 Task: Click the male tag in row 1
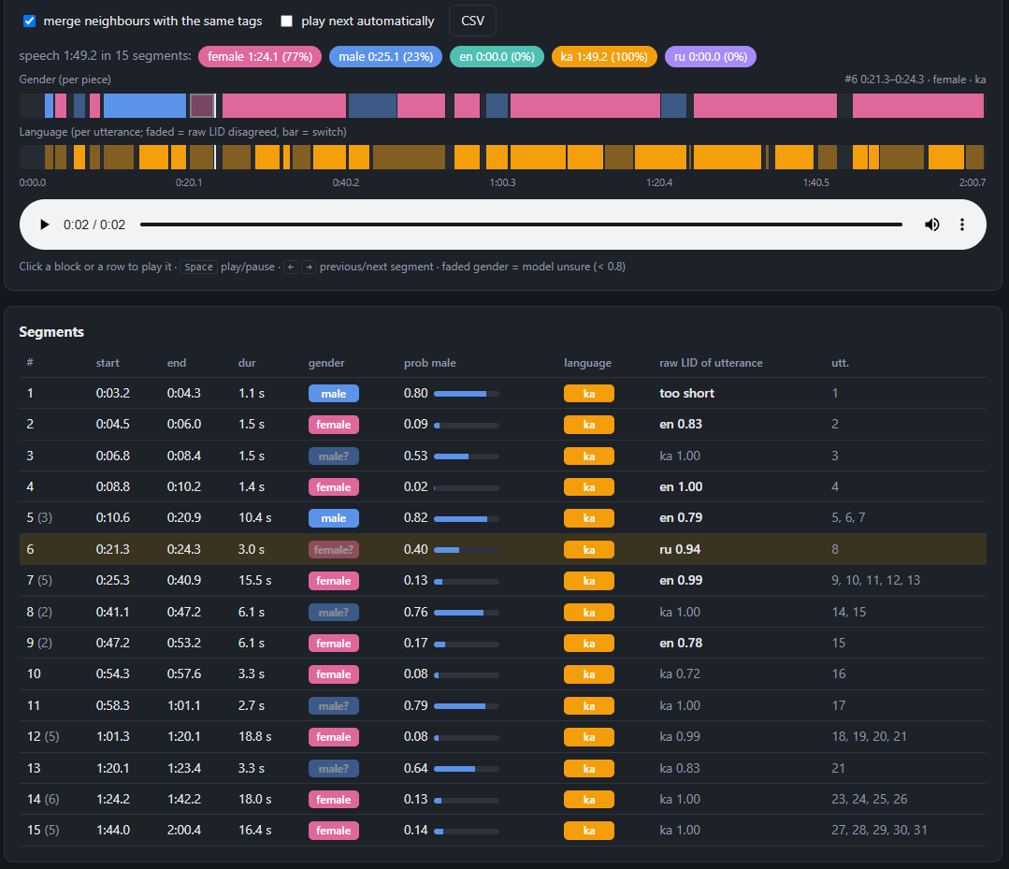[333, 393]
